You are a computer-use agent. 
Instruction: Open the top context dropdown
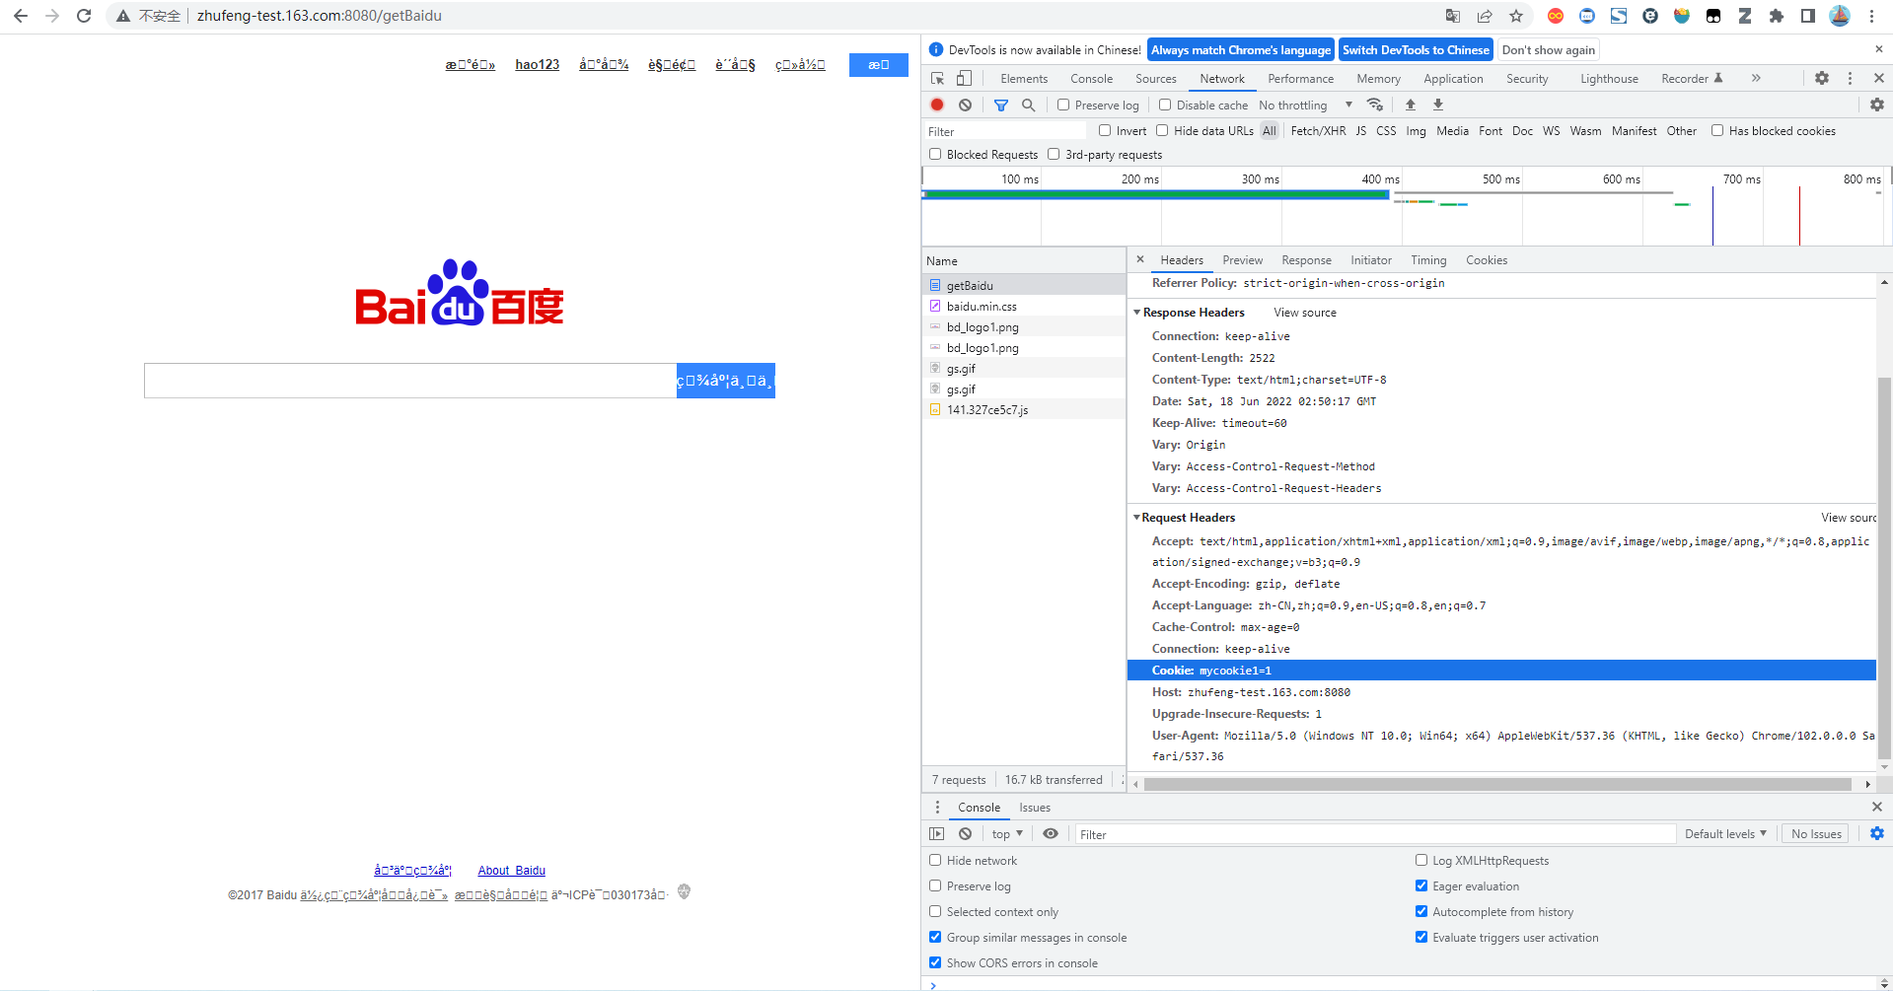click(x=1007, y=833)
